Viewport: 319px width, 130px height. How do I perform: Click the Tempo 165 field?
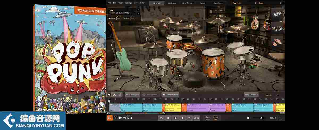(215, 118)
